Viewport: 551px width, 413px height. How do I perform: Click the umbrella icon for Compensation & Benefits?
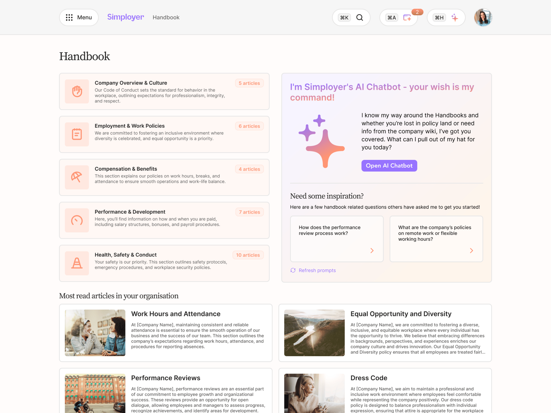[77, 177]
